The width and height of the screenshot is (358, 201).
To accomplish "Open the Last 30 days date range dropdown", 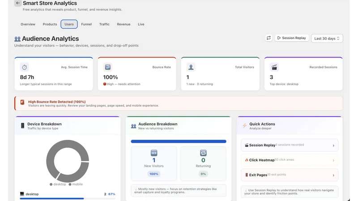I will coord(327,38).
